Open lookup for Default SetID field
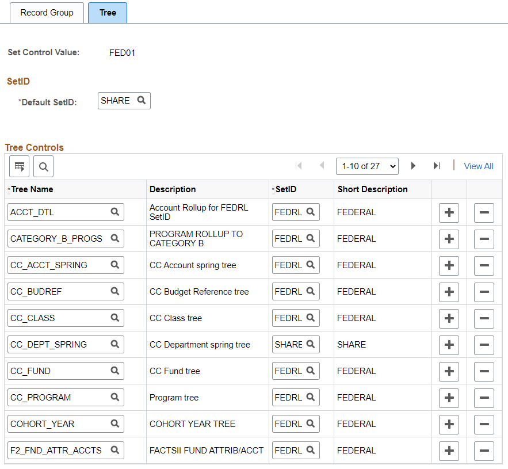The image size is (508, 469). [142, 100]
